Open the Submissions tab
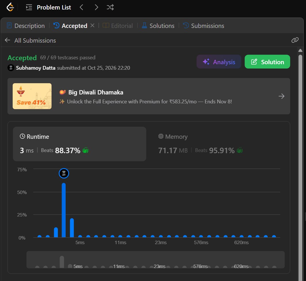Viewport: 306px width, 281px height. [x=204, y=26]
